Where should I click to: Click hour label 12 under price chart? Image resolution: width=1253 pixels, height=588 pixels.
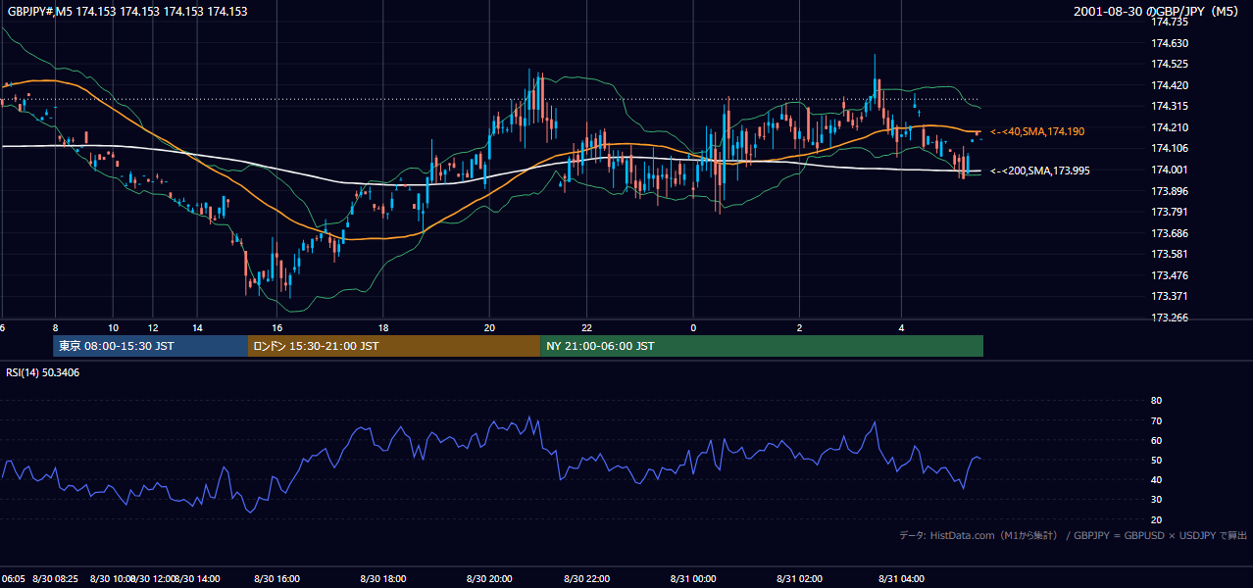pos(153,327)
